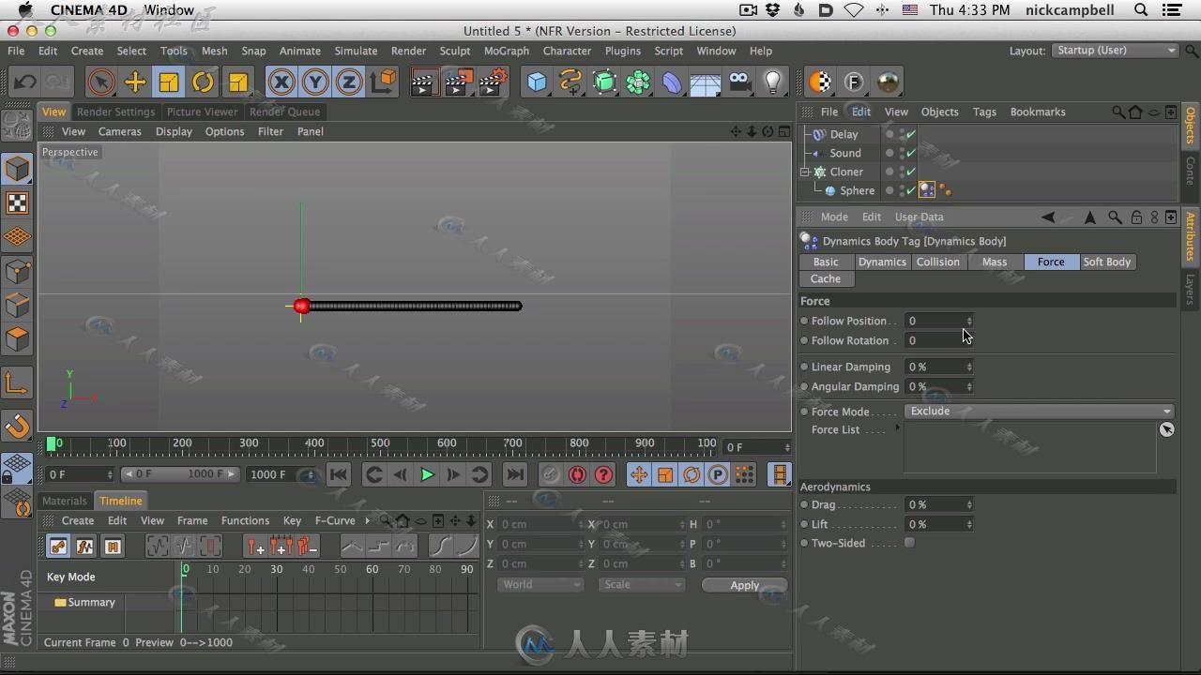
Task: Select the Sphere object in Object Manager
Action: click(857, 190)
